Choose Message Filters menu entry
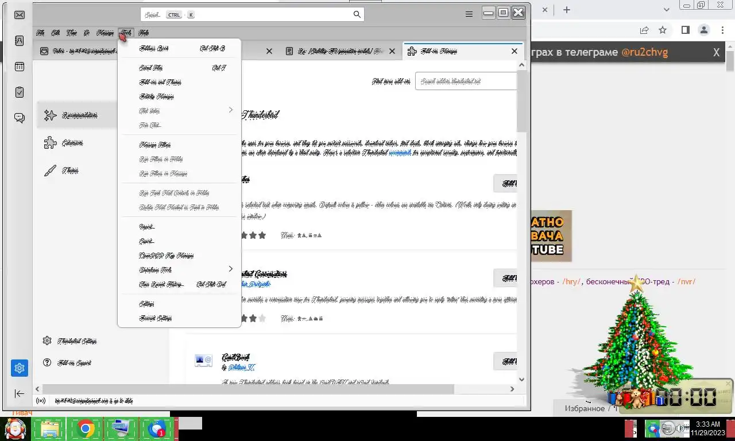 pos(179,145)
